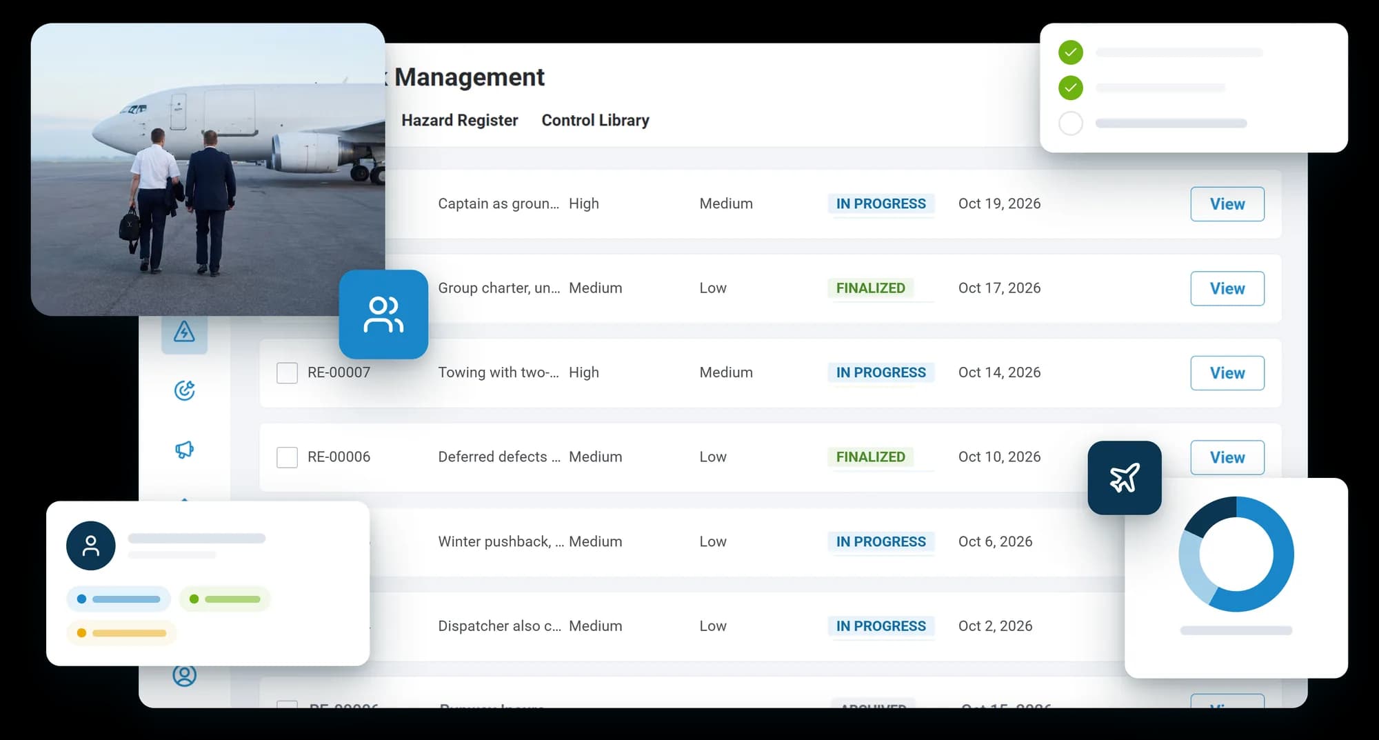The width and height of the screenshot is (1379, 740).
Task: Click the Management page heading
Action: (469, 77)
